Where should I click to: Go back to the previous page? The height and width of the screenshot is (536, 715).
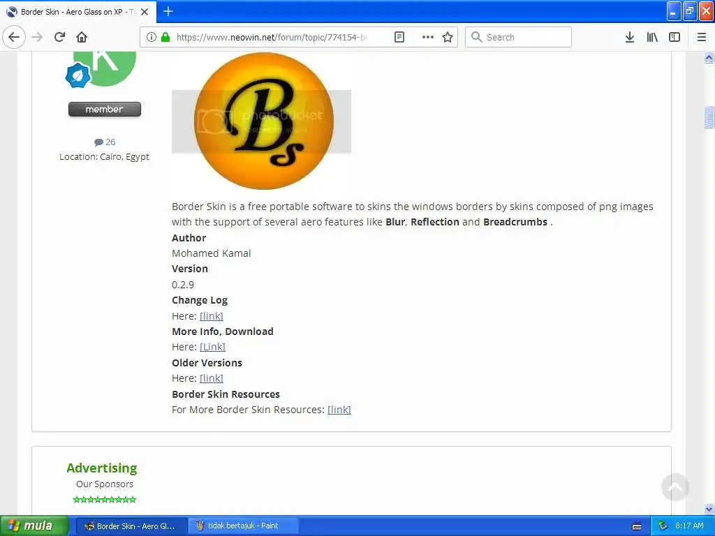(x=14, y=37)
